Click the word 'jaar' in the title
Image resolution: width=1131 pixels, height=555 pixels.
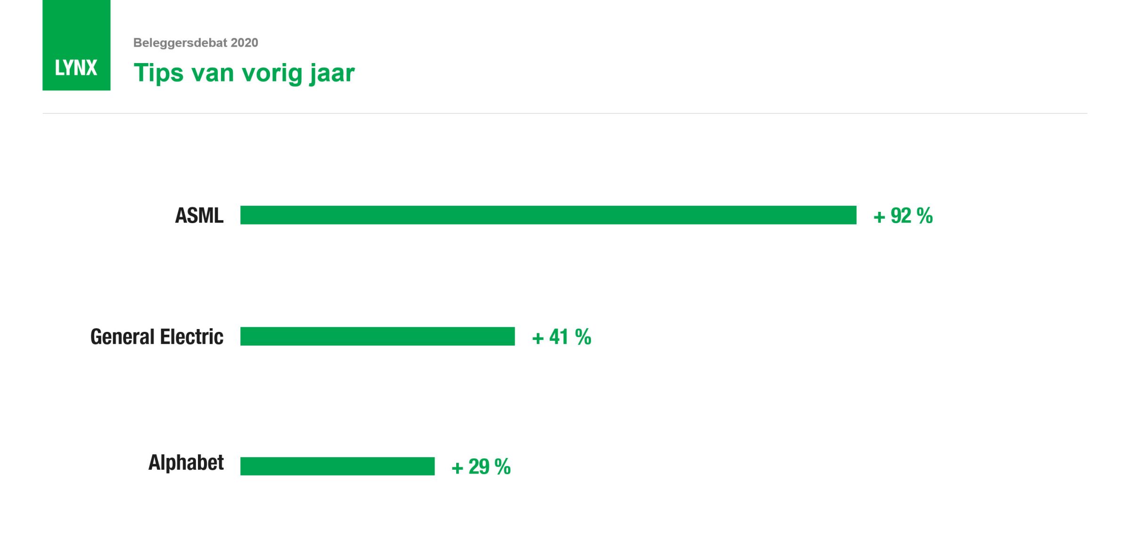point(332,73)
